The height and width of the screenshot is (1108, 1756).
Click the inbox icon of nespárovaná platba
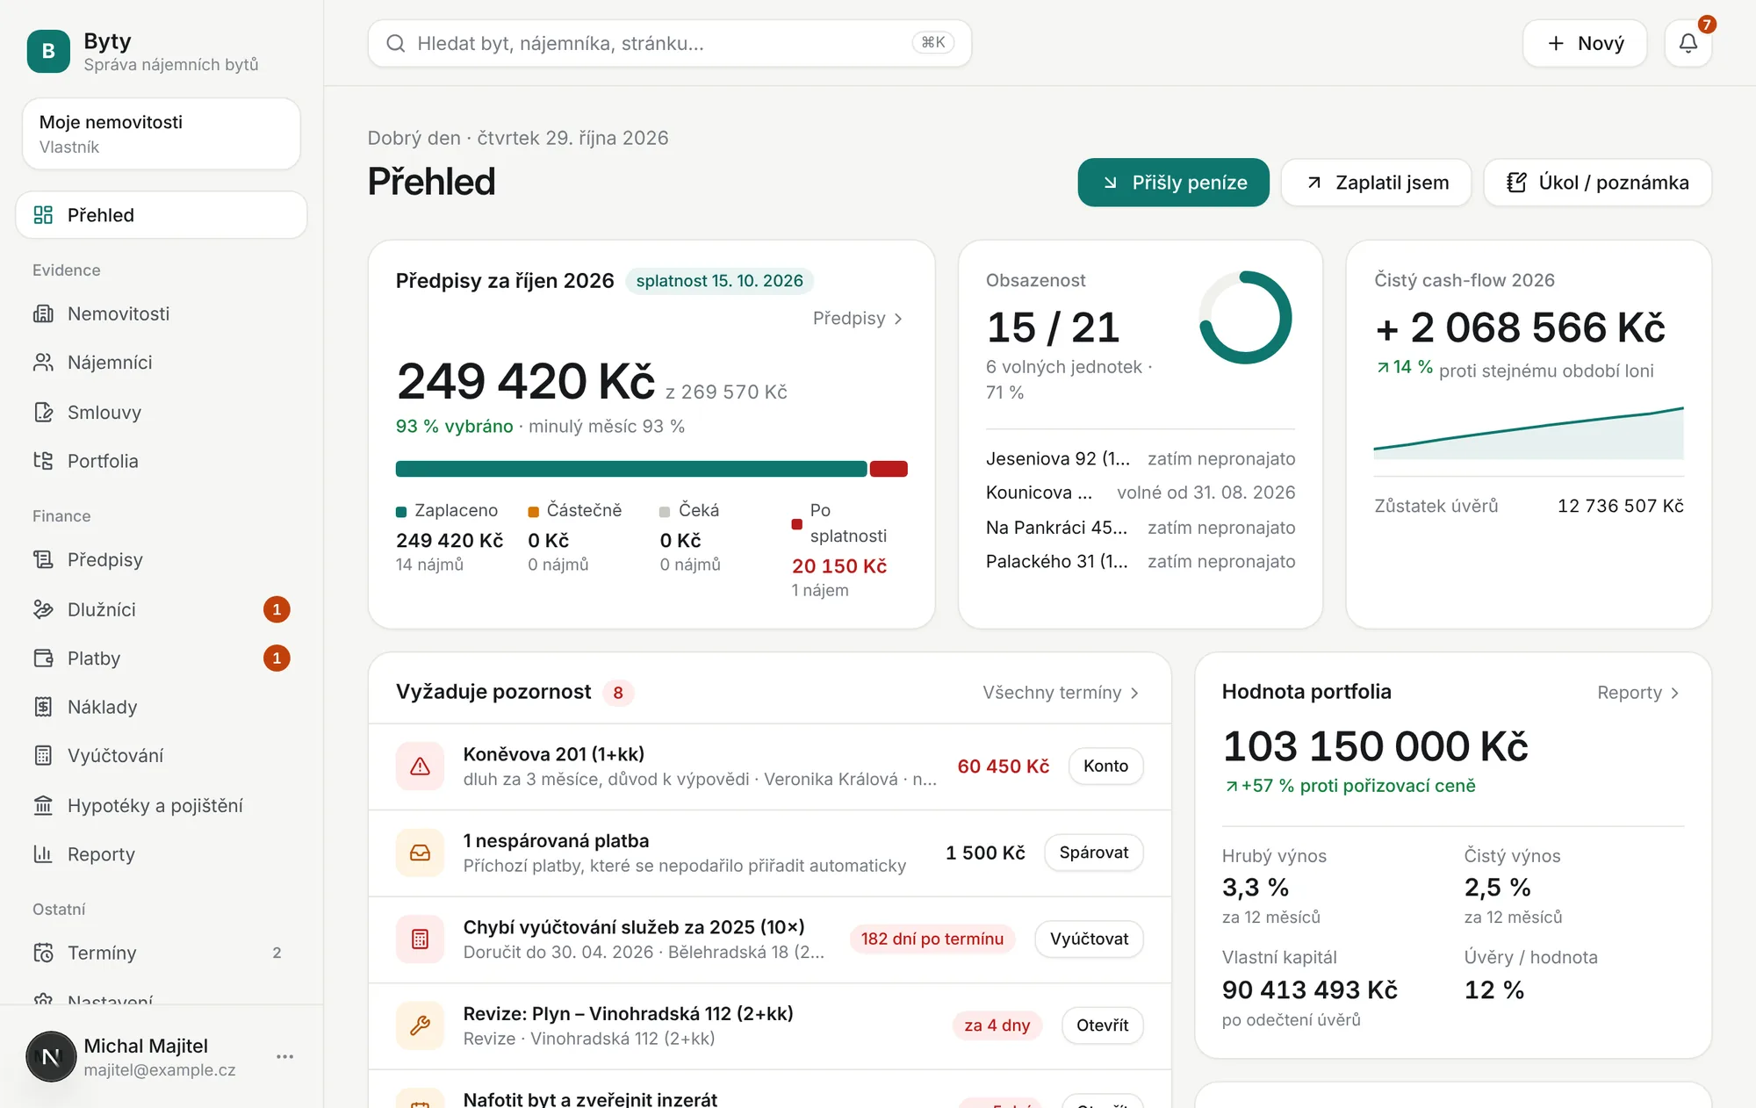(x=420, y=853)
